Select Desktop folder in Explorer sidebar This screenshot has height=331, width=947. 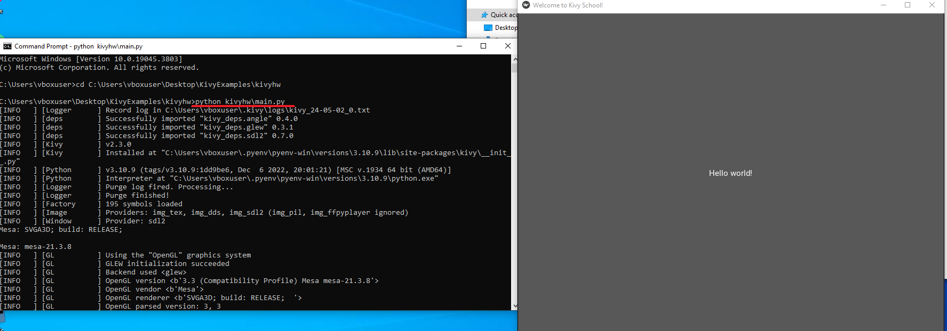(500, 28)
